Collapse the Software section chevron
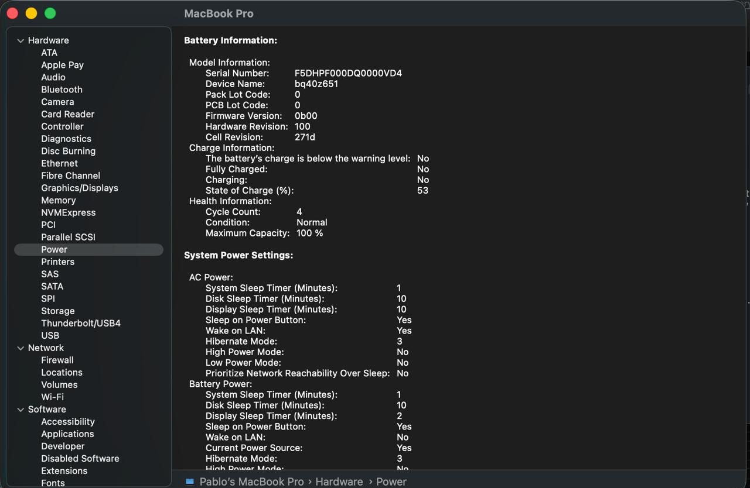 [x=21, y=410]
